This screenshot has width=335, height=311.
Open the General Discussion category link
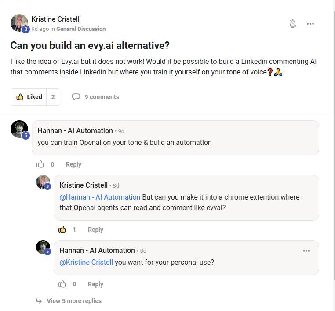(x=81, y=29)
